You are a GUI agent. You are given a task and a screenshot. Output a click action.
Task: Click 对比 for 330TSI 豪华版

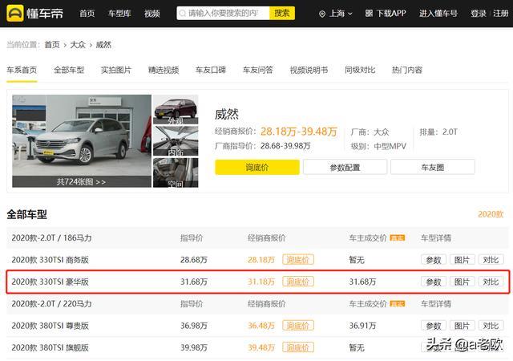click(x=491, y=282)
